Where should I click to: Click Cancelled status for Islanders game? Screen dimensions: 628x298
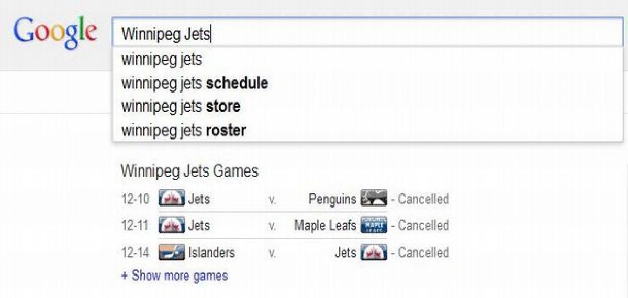coord(423,253)
